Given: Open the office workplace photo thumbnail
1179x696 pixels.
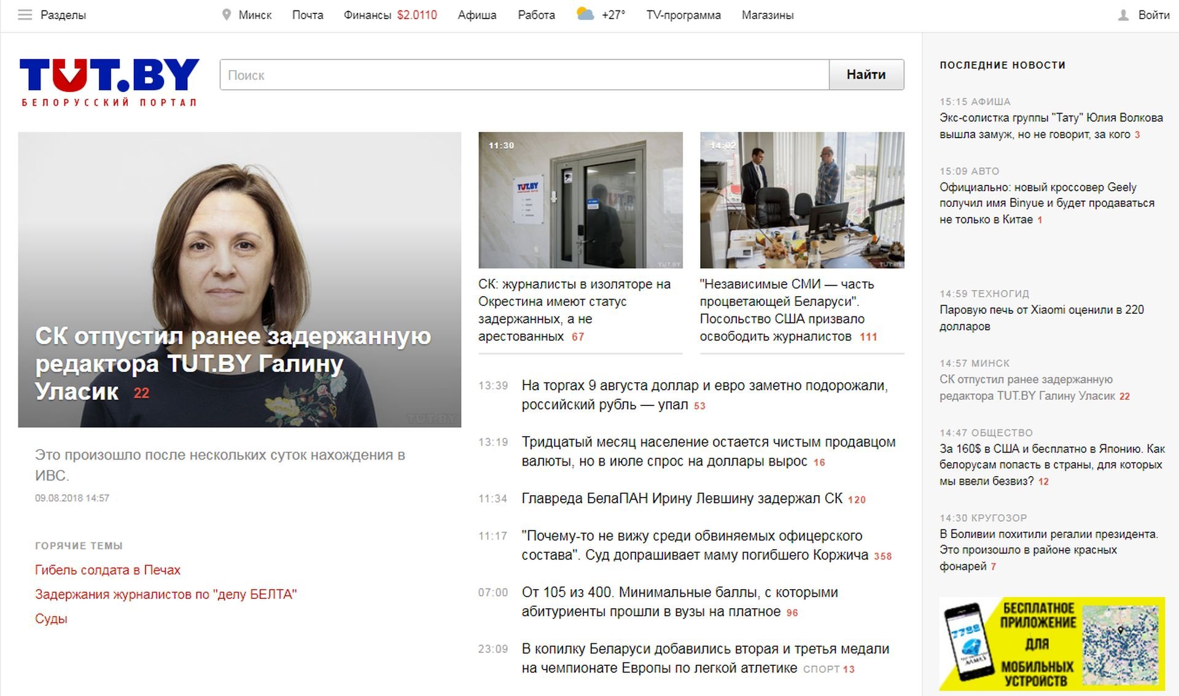Looking at the screenshot, I should 801,200.
